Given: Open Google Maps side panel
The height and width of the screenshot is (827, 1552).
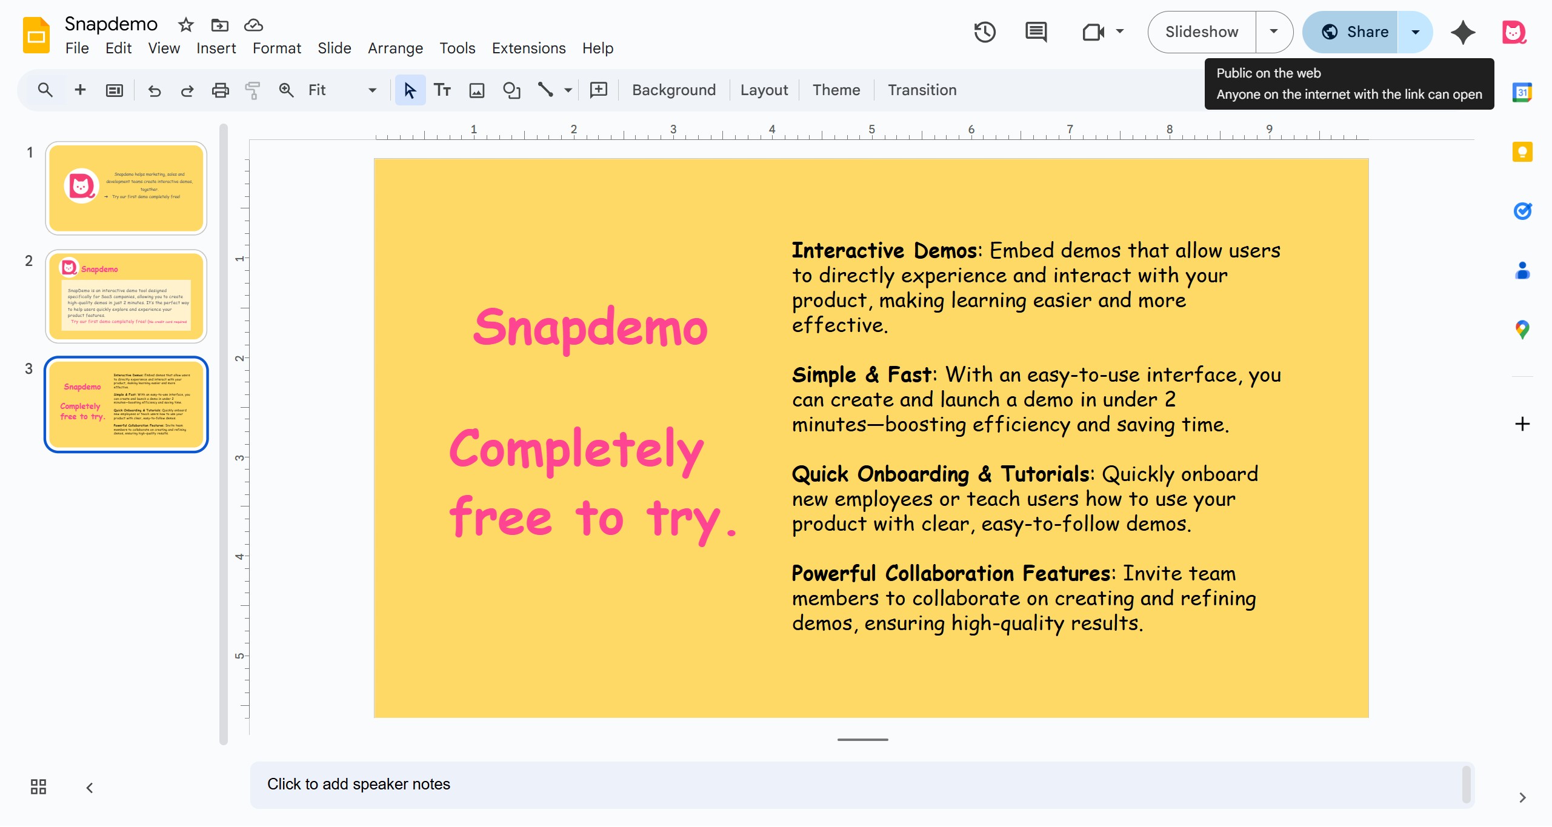Looking at the screenshot, I should (1522, 330).
